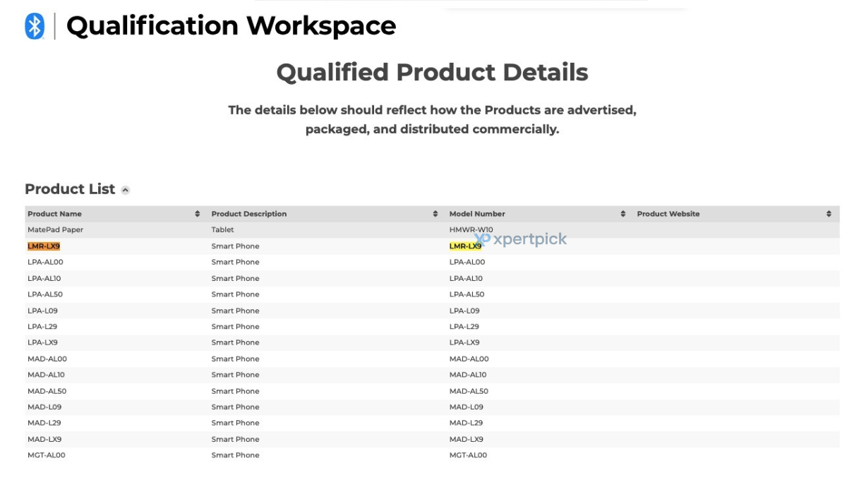The height and width of the screenshot is (480, 847).
Task: Select LPA-AL50 in Model Number column
Action: [x=467, y=294]
